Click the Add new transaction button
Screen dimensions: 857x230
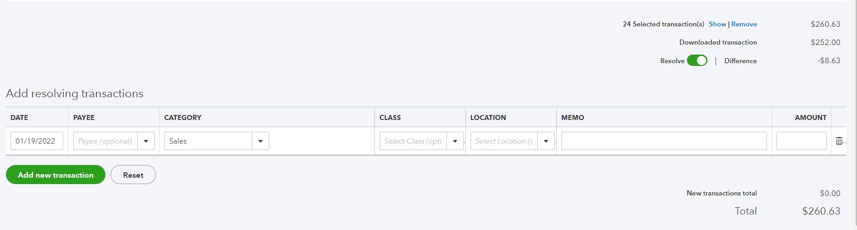click(x=55, y=175)
